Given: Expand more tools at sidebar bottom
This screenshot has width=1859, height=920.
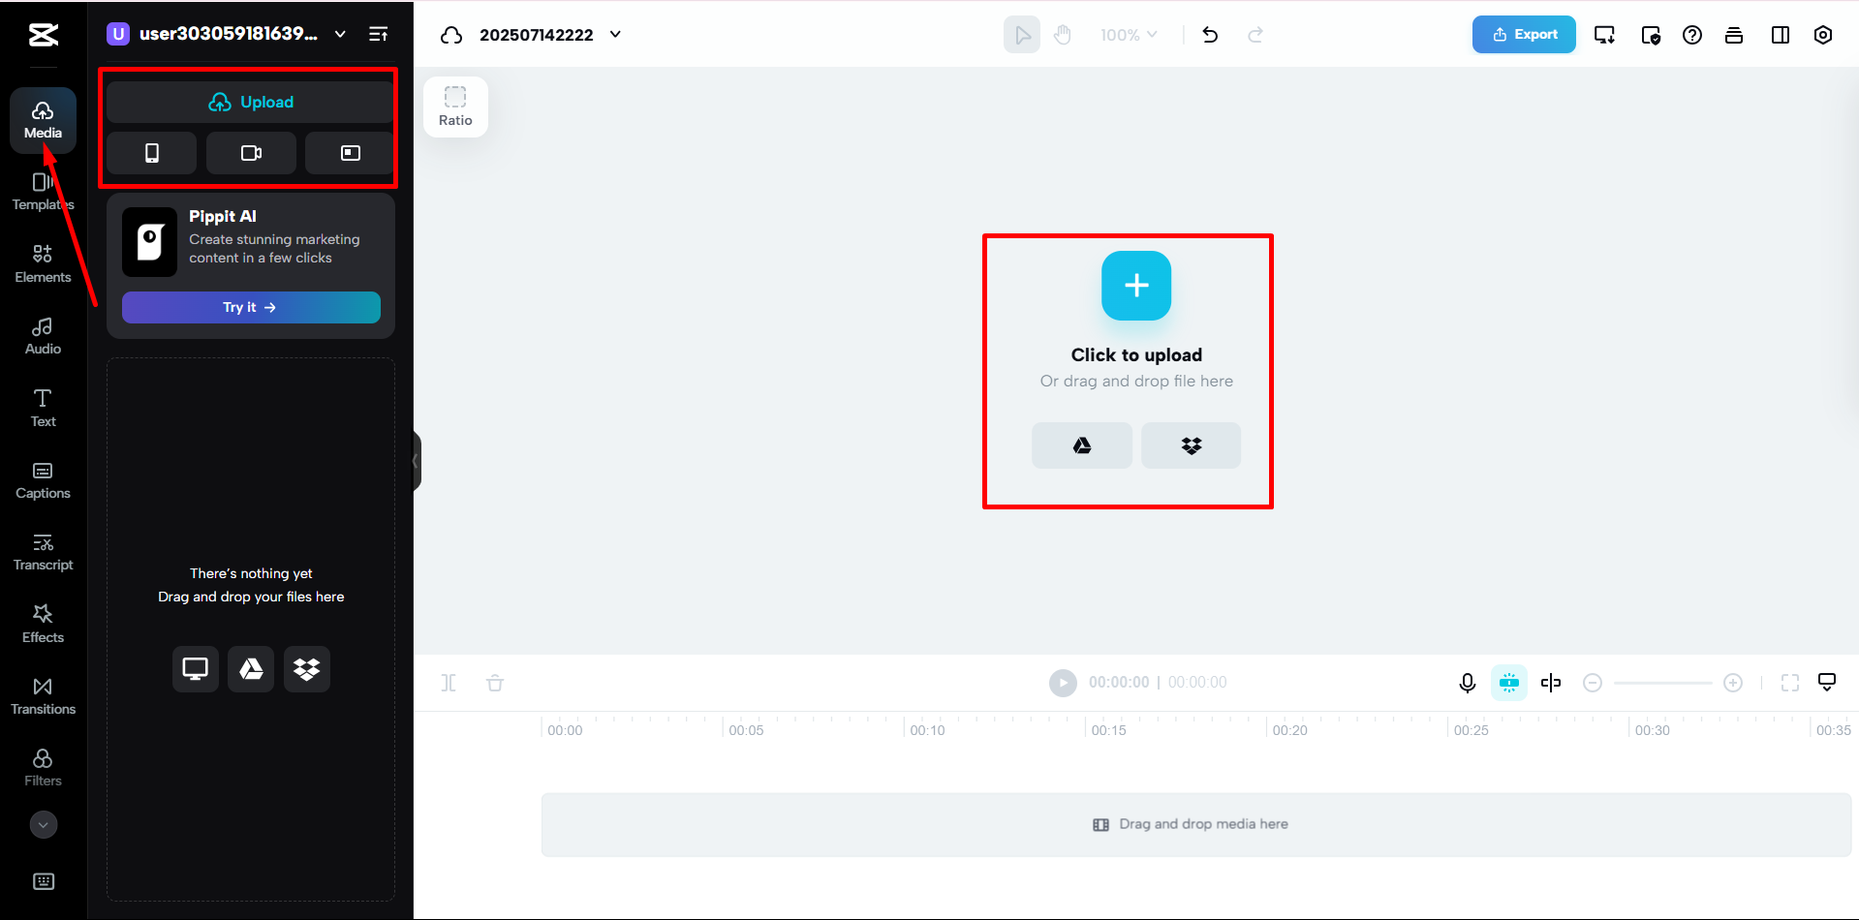Looking at the screenshot, I should (43, 824).
